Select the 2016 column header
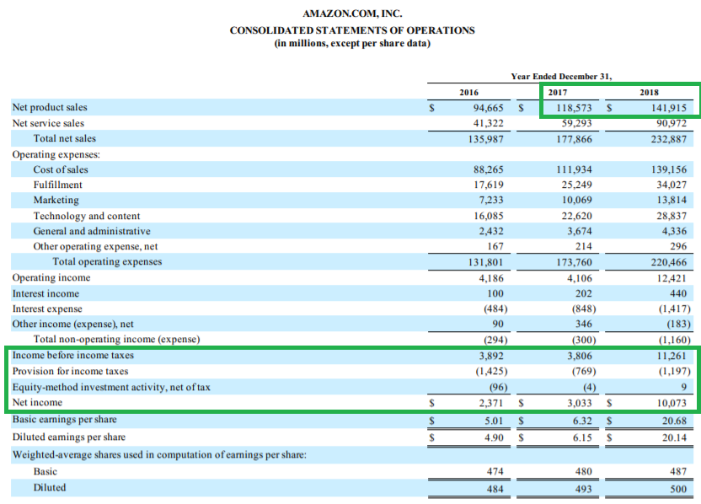The height and width of the screenshot is (504, 701). click(468, 93)
